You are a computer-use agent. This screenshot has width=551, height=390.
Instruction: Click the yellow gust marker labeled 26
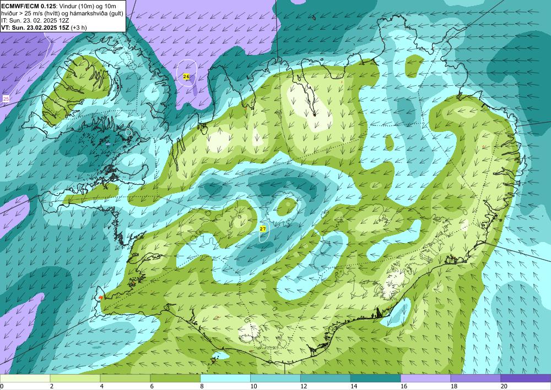coord(186,76)
